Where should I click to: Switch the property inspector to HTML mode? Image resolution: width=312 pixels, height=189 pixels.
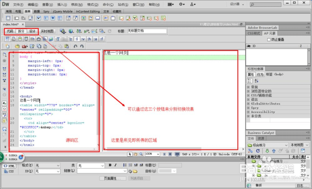[x=9, y=166]
